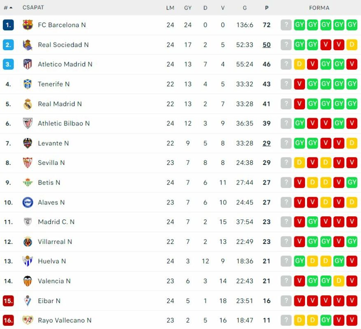
Task: Click the Villarreal yellow crest
Action: click(28, 242)
